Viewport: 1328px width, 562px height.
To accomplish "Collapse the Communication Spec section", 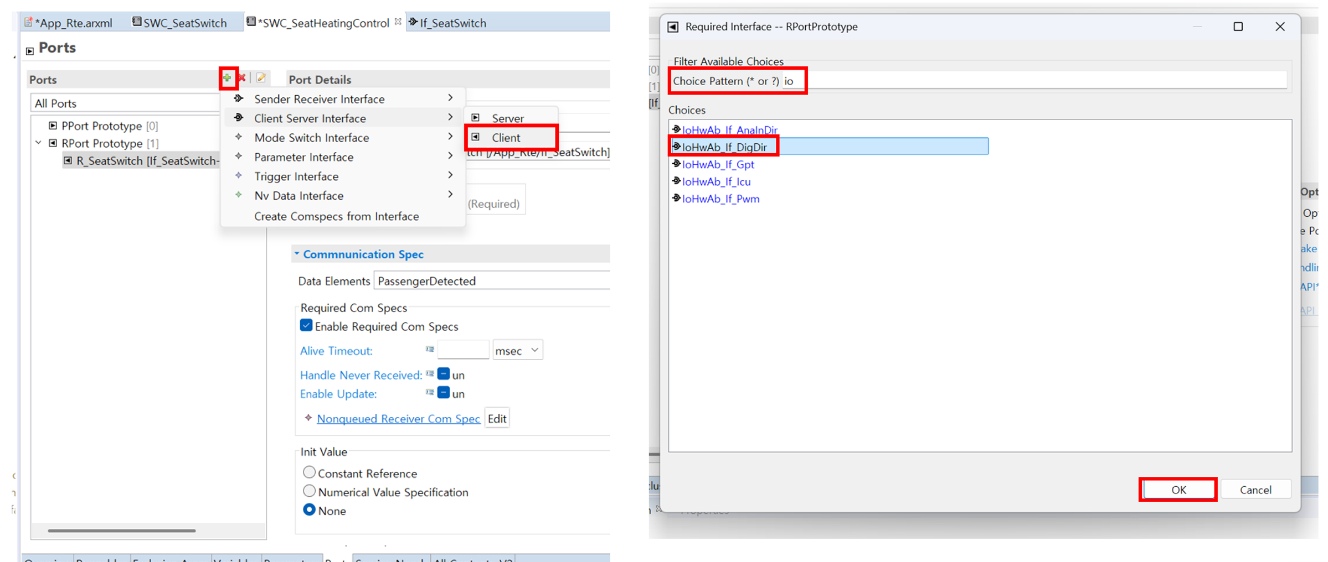I will tap(297, 254).
